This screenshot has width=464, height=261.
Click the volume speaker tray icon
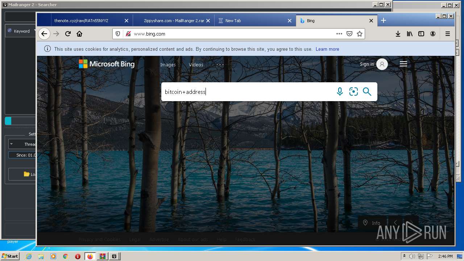click(413, 256)
